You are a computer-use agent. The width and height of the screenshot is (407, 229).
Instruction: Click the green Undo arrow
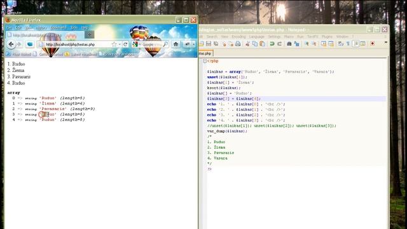click(272, 44)
